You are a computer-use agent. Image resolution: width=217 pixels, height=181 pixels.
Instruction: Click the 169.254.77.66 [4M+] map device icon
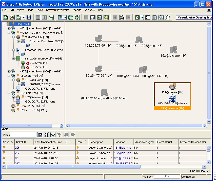pos(98,69)
